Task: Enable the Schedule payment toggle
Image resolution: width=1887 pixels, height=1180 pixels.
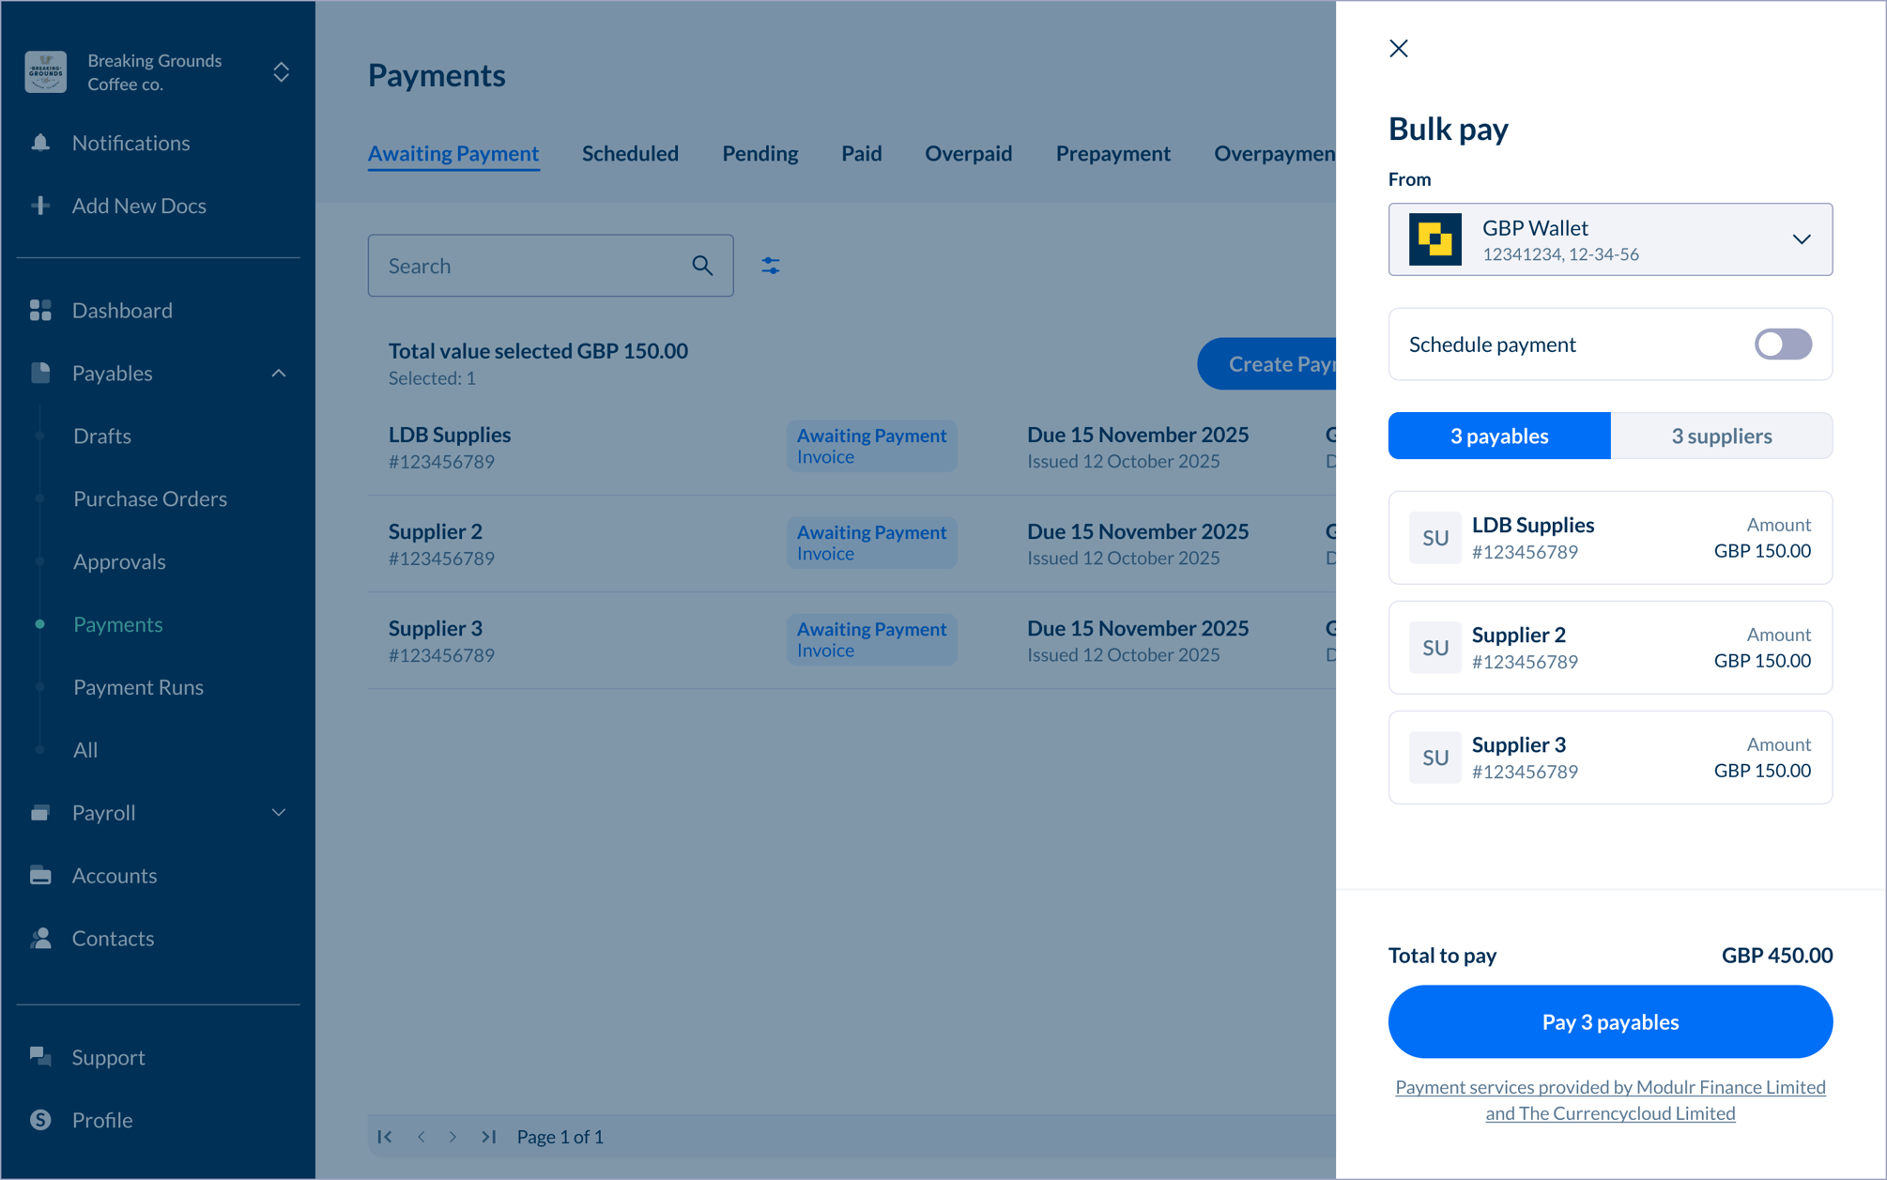Action: coord(1783,345)
